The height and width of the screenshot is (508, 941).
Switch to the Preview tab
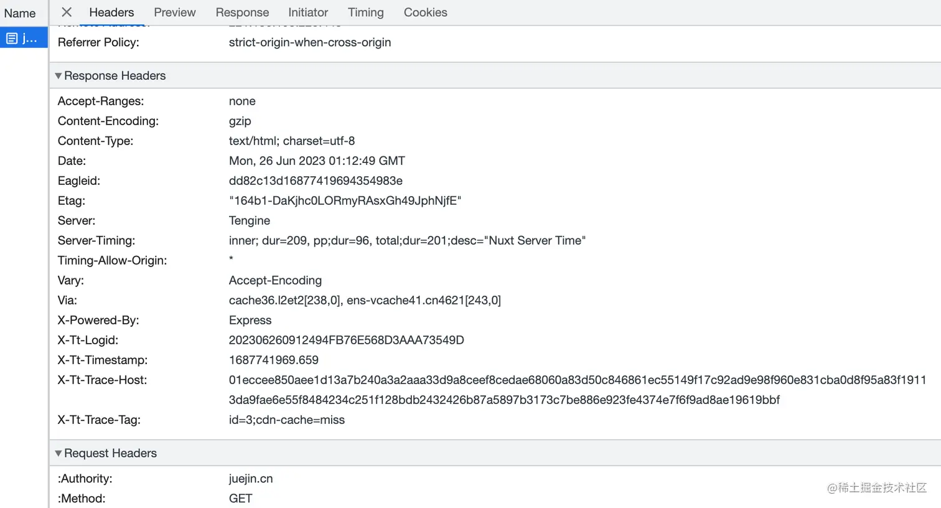[x=174, y=12]
